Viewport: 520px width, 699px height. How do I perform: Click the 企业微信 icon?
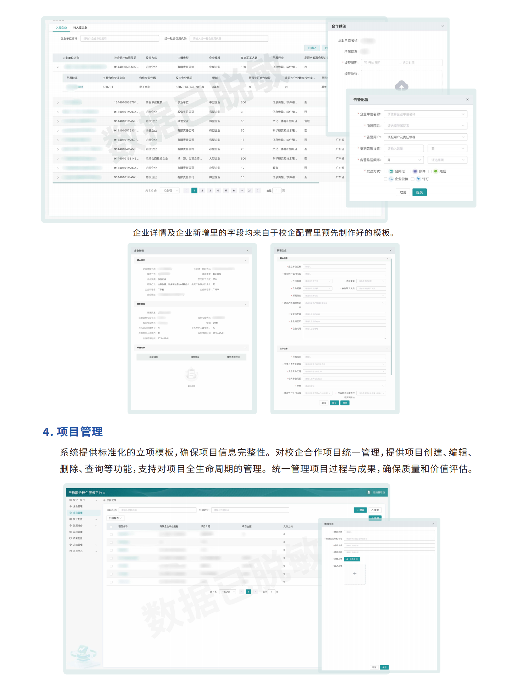pos(391,179)
